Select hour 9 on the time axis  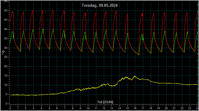point(80,108)
